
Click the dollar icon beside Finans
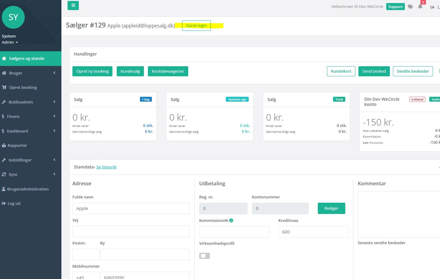click(3, 116)
